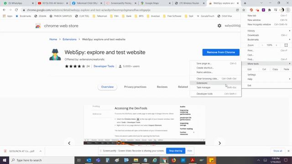The width and height of the screenshot is (292, 164).
Task: Click Show all downloads
Action: coord(278,151)
